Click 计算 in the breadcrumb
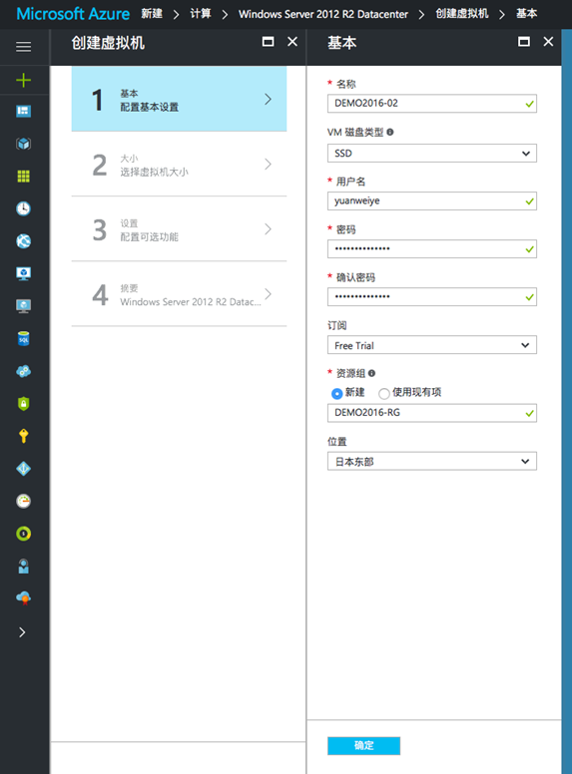Image resolution: width=572 pixels, height=774 pixels. click(x=201, y=13)
